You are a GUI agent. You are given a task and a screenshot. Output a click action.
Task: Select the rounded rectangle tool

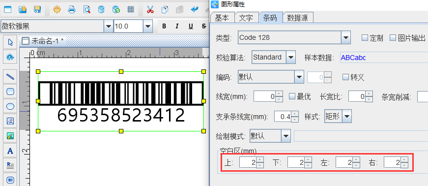click(10, 92)
